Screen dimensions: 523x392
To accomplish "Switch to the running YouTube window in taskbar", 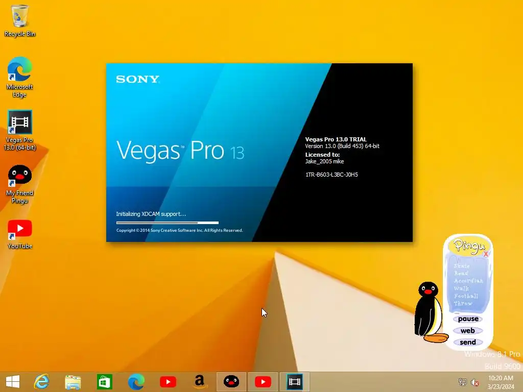I will coord(263,382).
